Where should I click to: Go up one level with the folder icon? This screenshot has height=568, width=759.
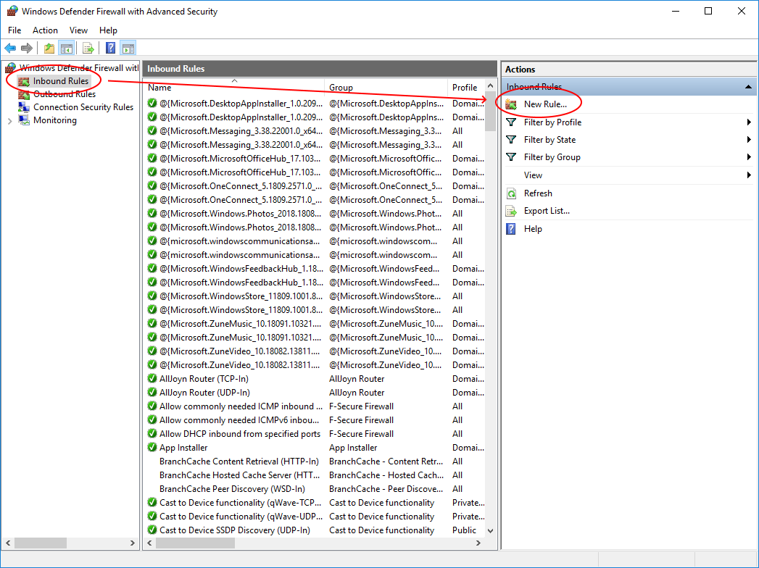click(x=49, y=48)
